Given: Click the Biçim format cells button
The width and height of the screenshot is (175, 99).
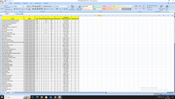Looking at the screenshot, I should (x=144, y=7).
